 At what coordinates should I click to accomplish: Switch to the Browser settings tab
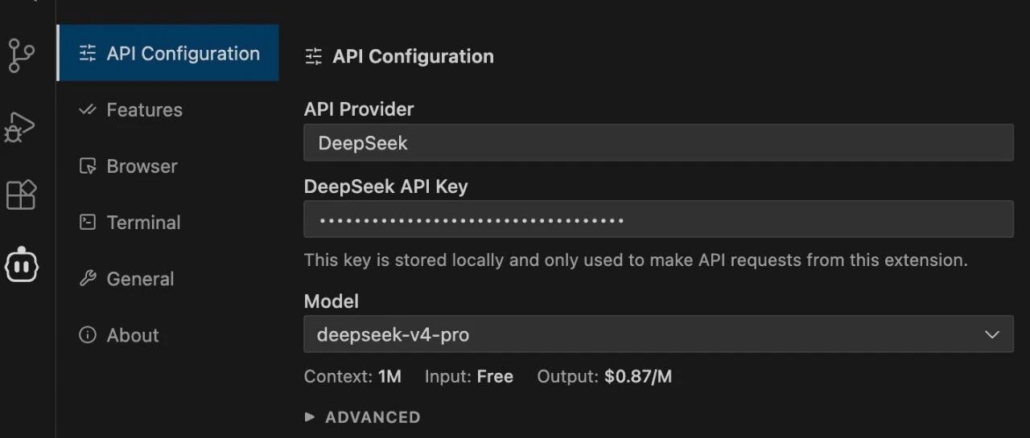coord(168,166)
